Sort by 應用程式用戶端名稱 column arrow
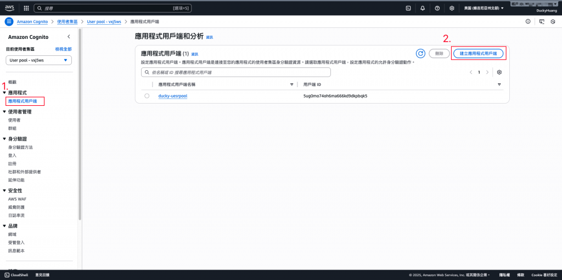Screen dimensions: 562x280 292,84
